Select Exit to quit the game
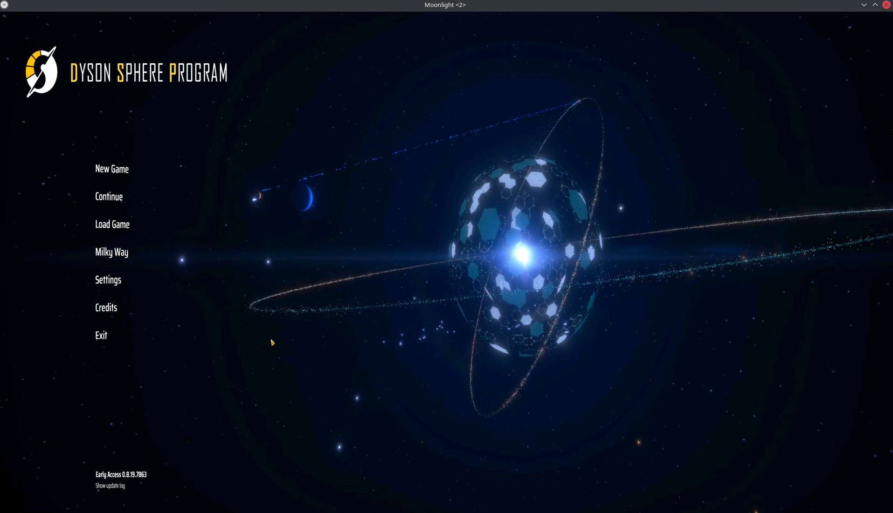Viewport: 893px width, 513px height. tap(101, 335)
